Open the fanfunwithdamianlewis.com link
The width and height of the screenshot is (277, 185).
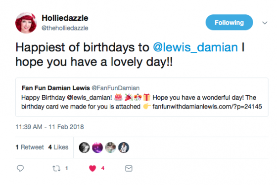point(207,107)
